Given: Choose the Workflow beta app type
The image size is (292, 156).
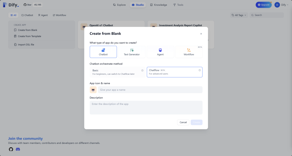Looking at the screenshot, I should [189, 52].
